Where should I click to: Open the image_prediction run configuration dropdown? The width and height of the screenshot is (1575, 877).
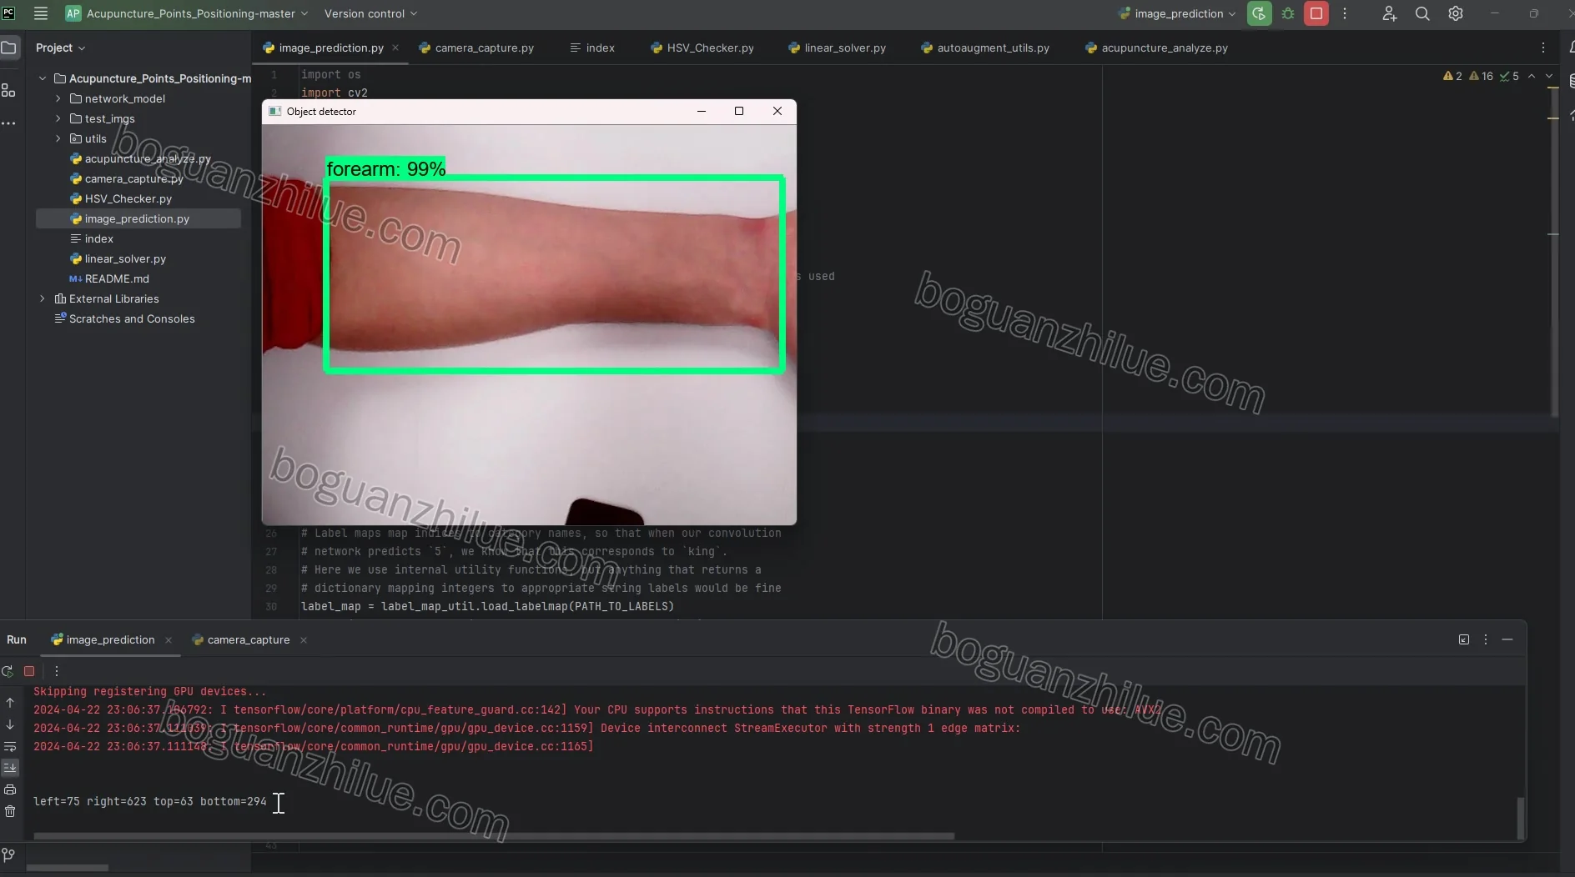pyautogui.click(x=1177, y=13)
